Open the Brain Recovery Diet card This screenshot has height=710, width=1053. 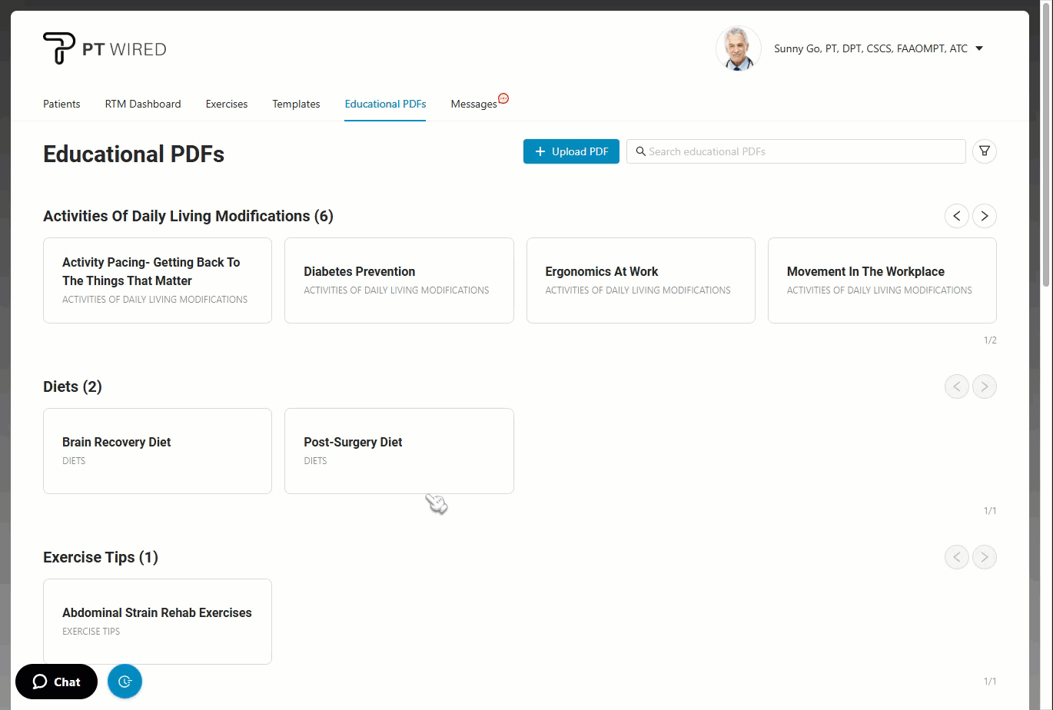(x=158, y=451)
